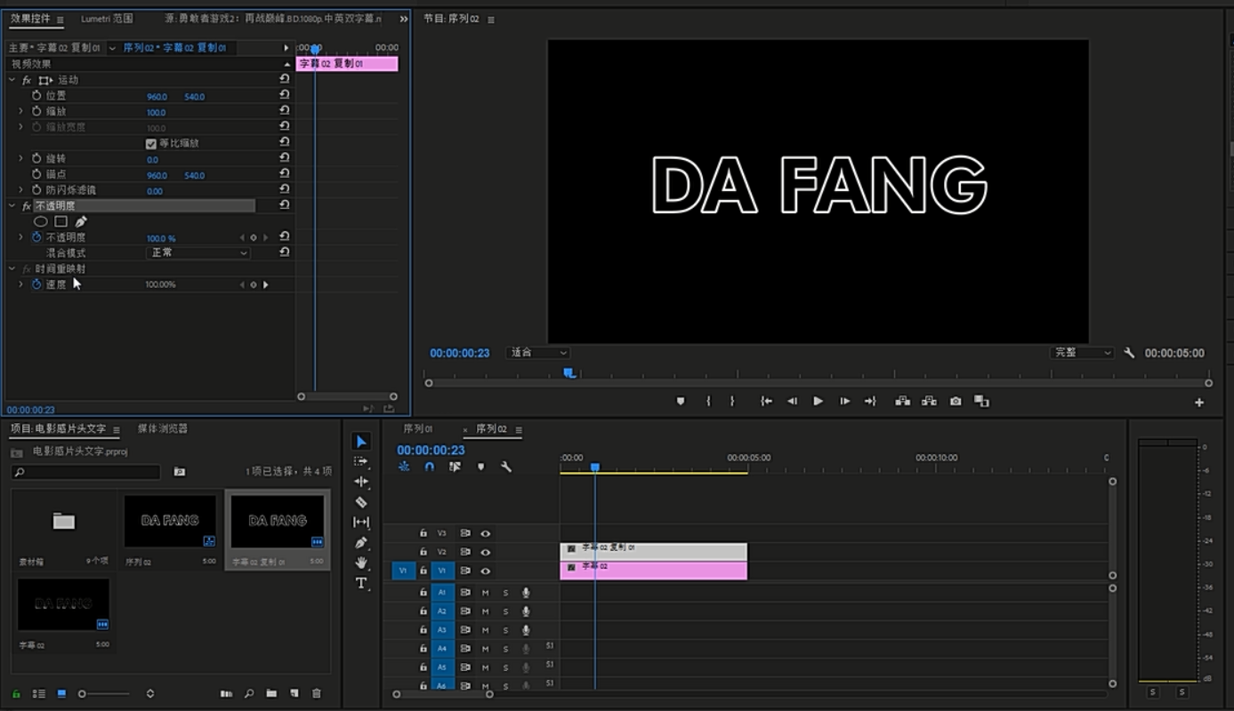Select the Selection arrow tool
Image resolution: width=1234 pixels, height=711 pixels.
click(360, 442)
